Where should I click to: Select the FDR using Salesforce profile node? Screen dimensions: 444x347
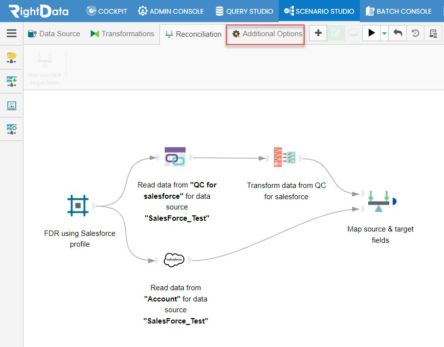coord(78,206)
